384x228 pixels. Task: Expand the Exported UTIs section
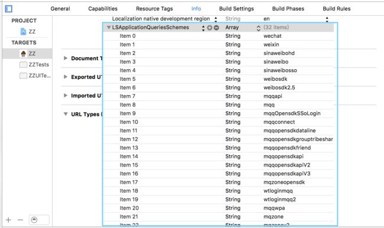click(66, 77)
